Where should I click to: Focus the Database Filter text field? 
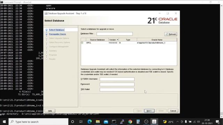115,34
